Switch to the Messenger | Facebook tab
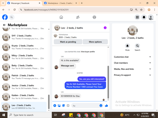Image resolution: width=158 pixels, height=118 pixels. coord(24,3)
